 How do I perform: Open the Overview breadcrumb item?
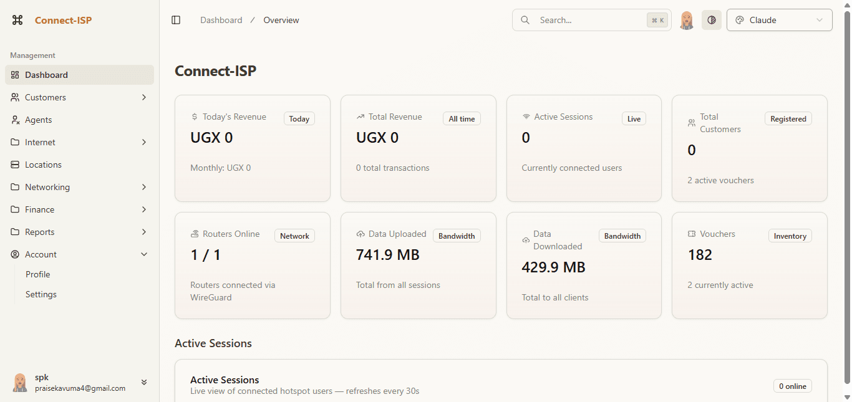(x=281, y=19)
